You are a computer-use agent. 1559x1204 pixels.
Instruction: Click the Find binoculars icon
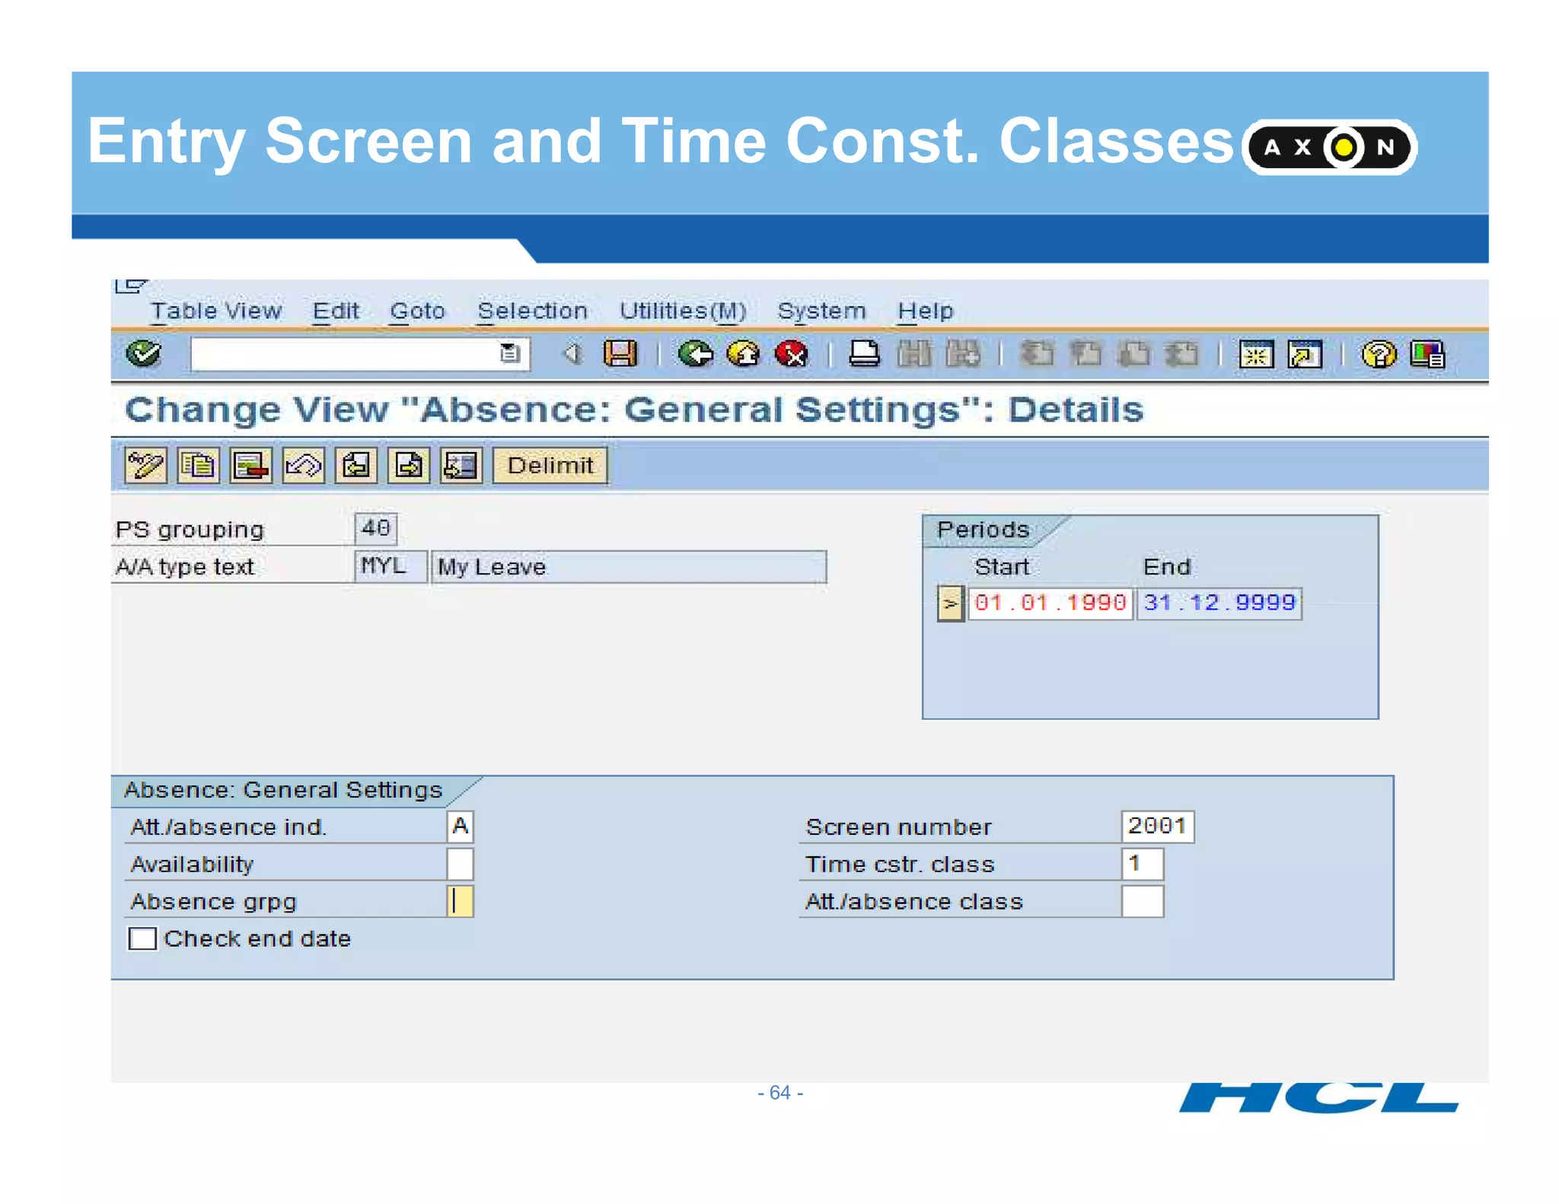[x=913, y=354]
